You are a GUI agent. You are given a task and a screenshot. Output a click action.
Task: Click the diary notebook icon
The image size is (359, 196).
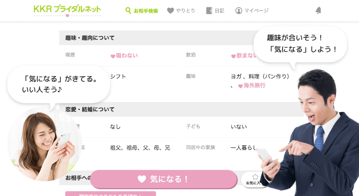pyautogui.click(x=209, y=11)
